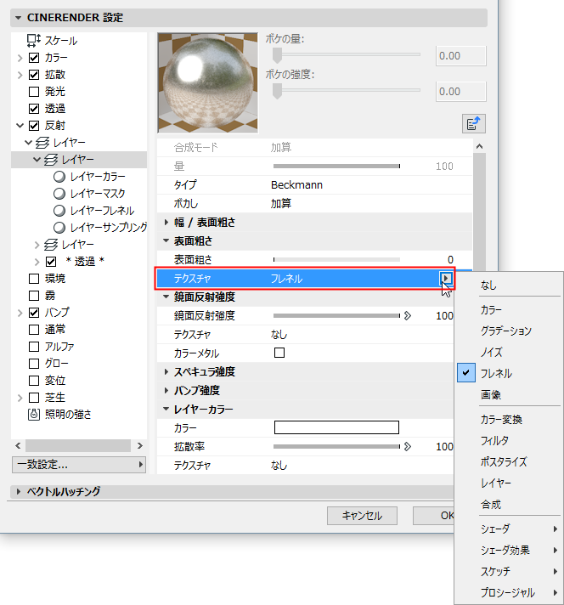Viewport: 564px width, 605px height.
Task: Open the white カラー swatch
Action: 336,427
